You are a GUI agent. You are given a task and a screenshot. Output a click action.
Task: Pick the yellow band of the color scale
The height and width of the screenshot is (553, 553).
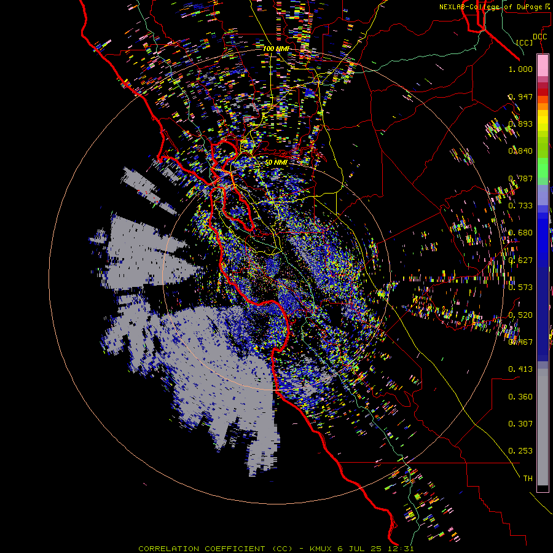543,121
